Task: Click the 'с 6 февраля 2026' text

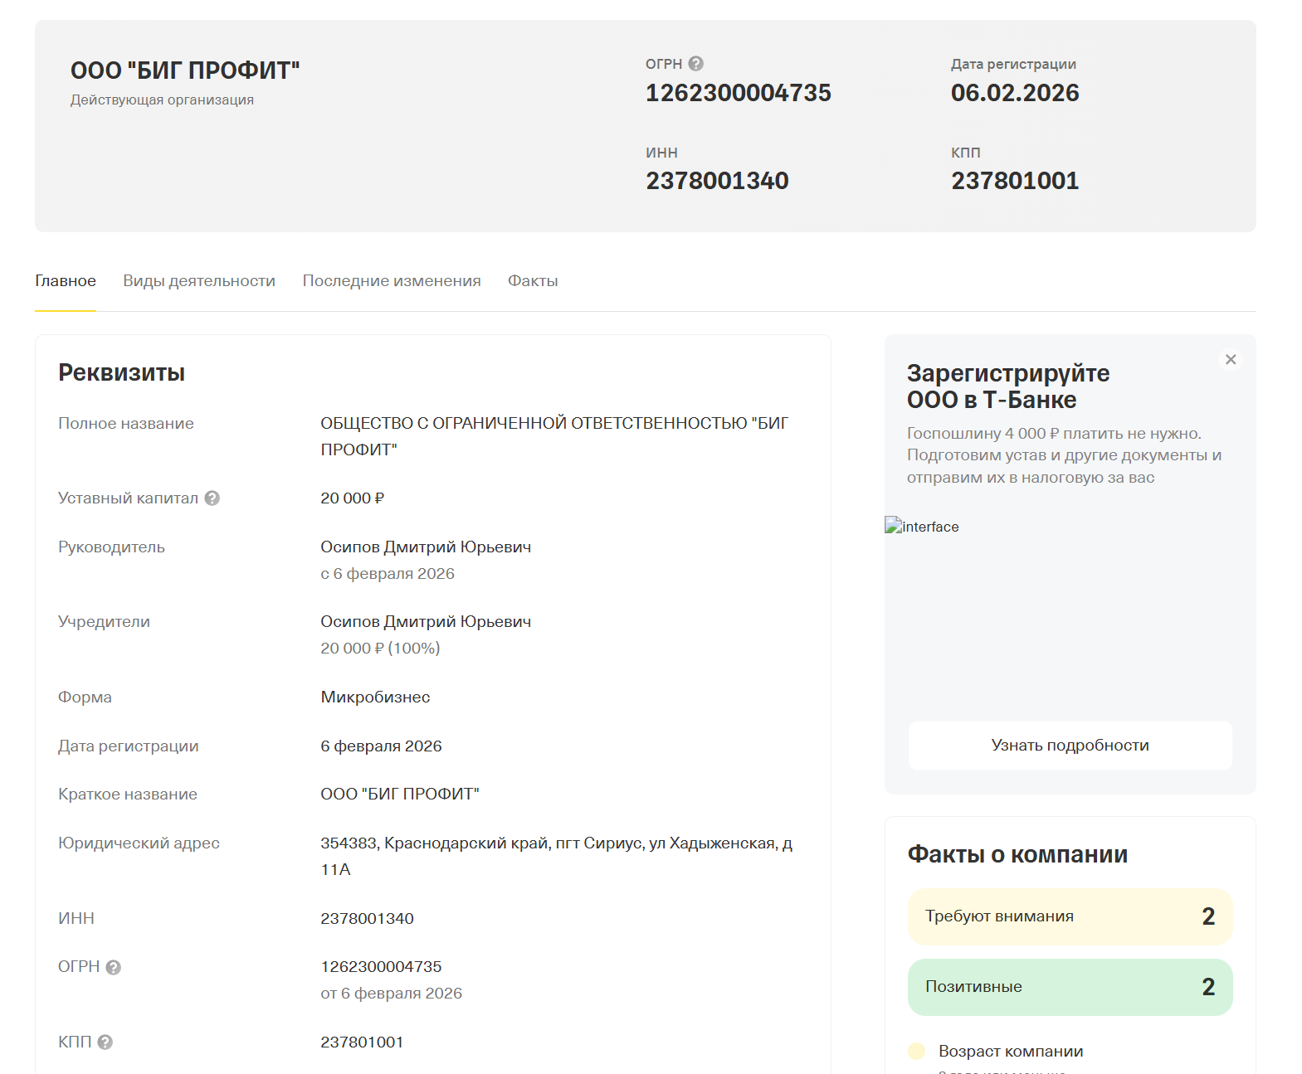Action: coord(388,574)
